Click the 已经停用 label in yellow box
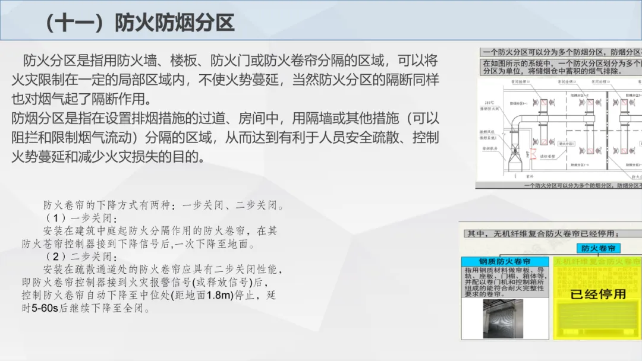This screenshot has height=361, width=642. [x=598, y=294]
